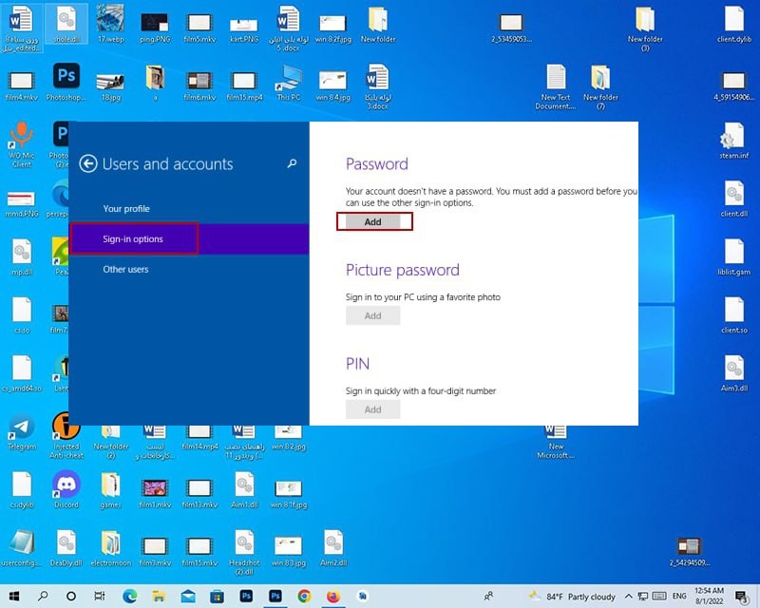Launch Firefox from the taskbar

tap(332, 596)
